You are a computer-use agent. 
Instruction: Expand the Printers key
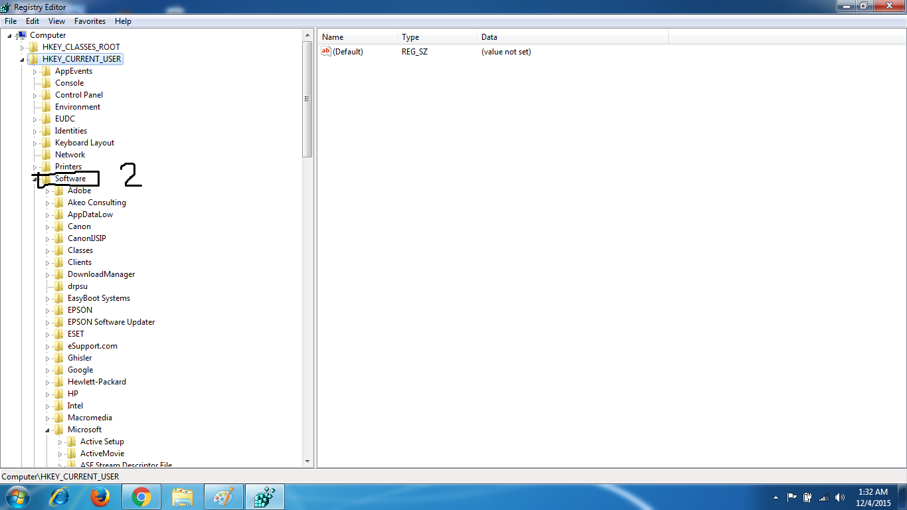coord(35,167)
